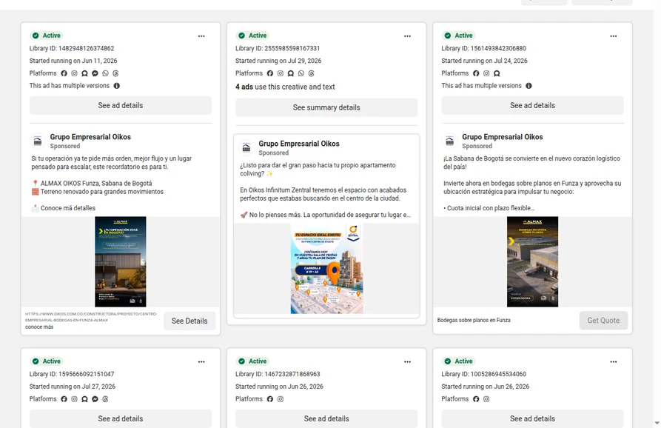Click WhatsApp platform icon in ad 1482948126374862

pyautogui.click(x=105, y=73)
